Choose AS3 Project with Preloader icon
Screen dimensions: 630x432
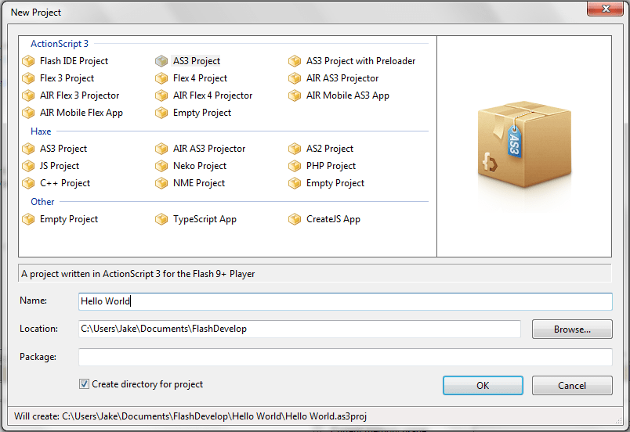(x=295, y=61)
